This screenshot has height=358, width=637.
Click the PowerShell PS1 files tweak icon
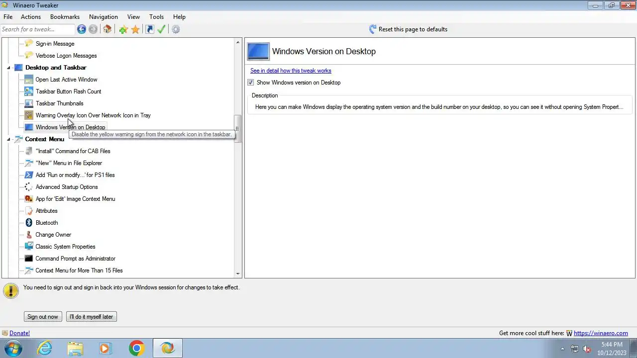tap(29, 175)
